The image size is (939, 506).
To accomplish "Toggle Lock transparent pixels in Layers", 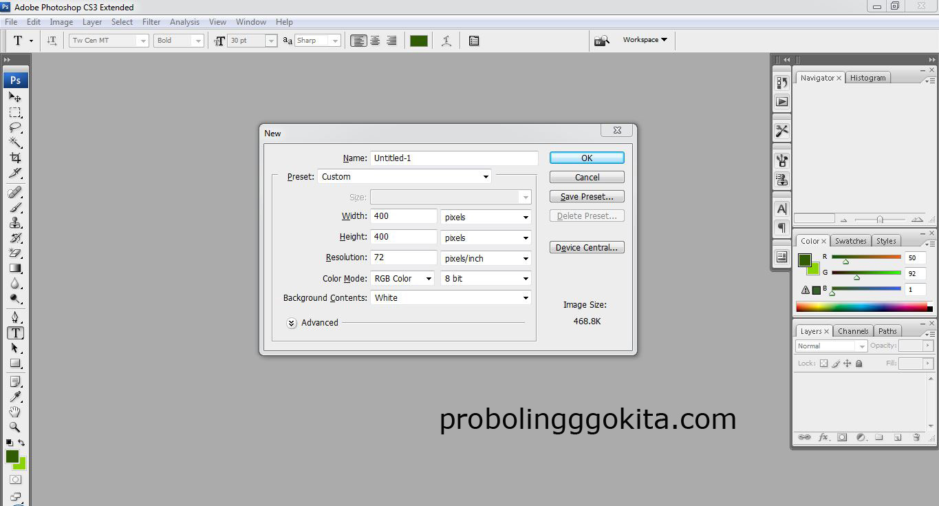I will pyautogui.click(x=823, y=363).
